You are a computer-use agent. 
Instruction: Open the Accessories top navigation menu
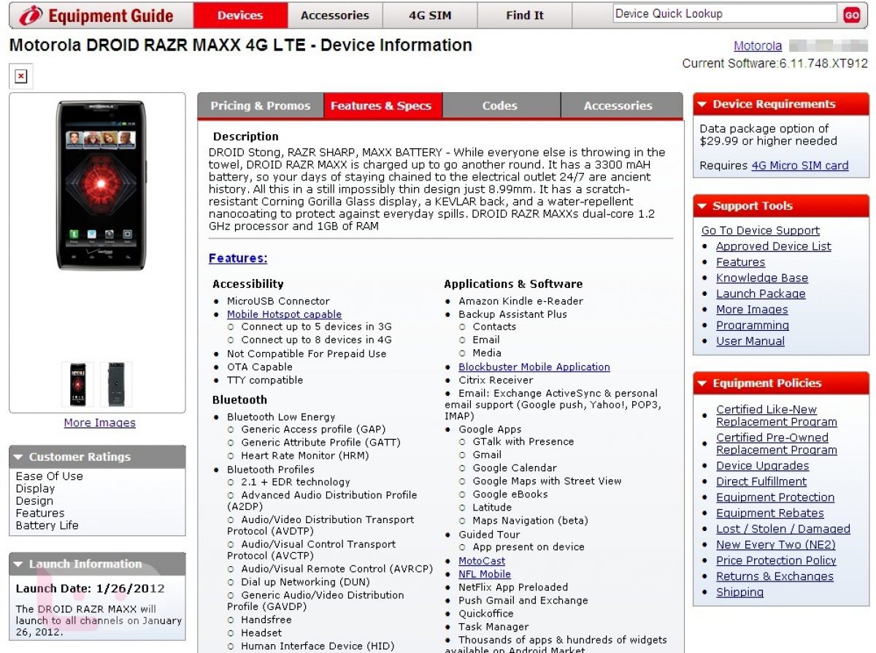coord(334,15)
